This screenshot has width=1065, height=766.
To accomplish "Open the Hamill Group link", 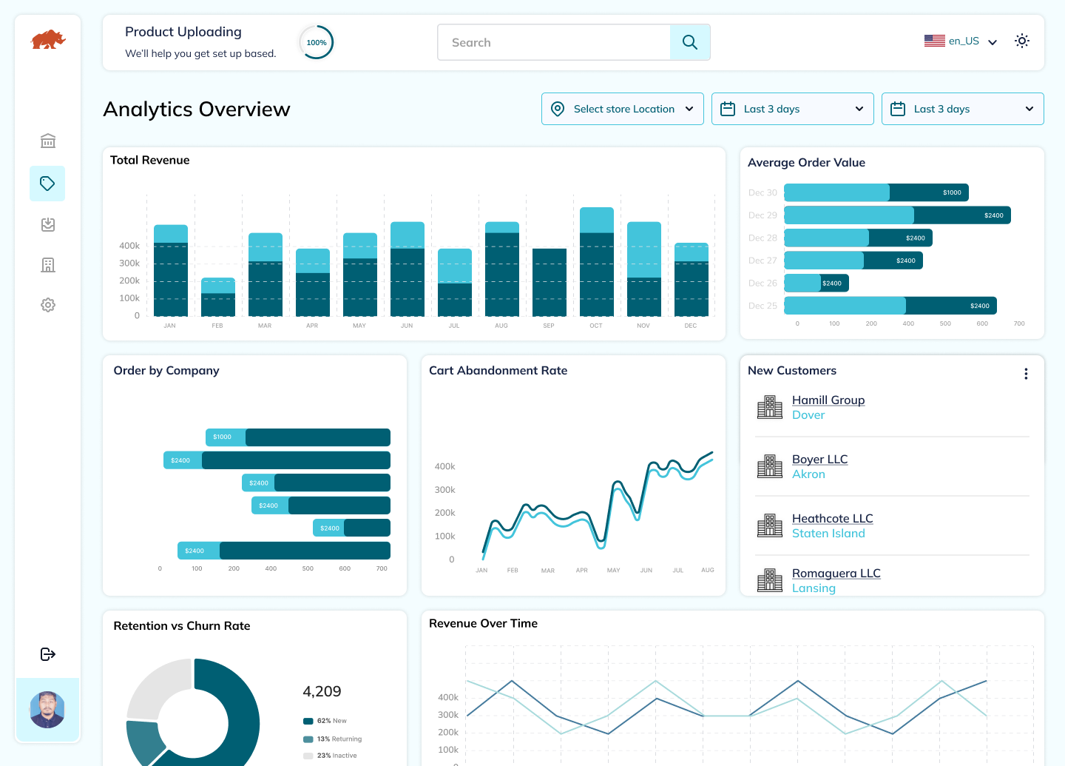I will click(828, 400).
